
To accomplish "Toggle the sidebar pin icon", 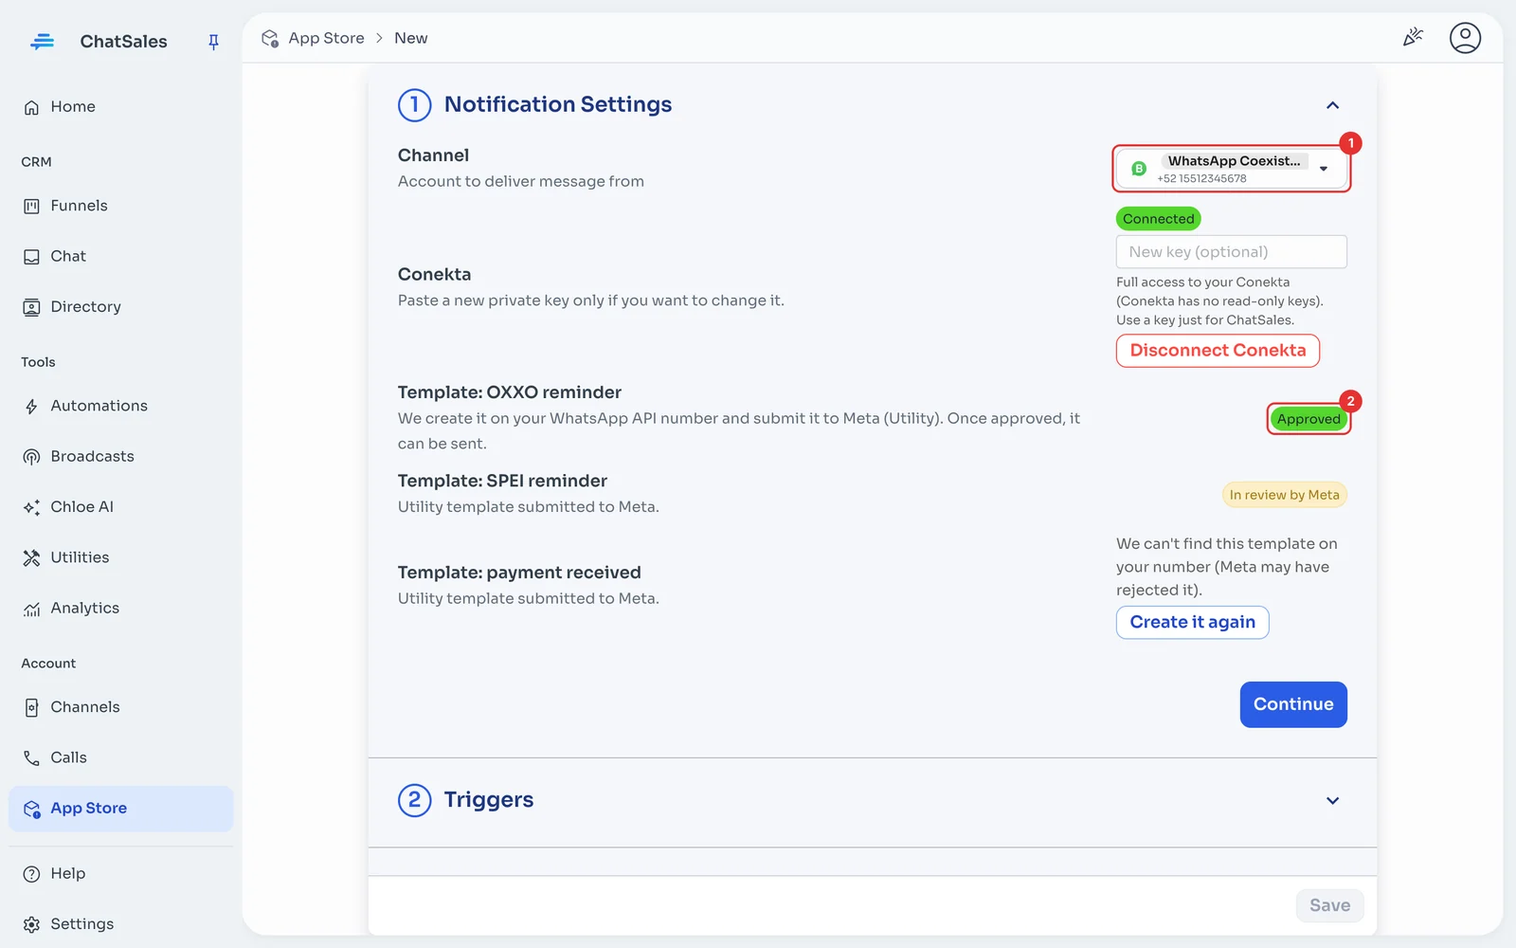I will (213, 42).
